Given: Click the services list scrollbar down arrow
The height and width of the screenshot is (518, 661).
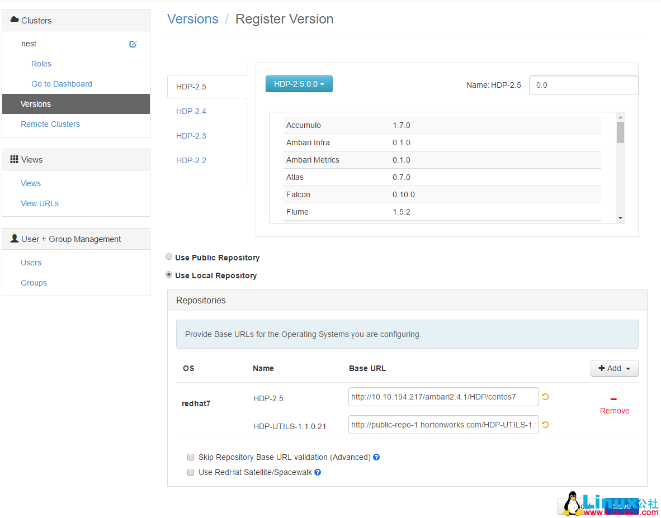Looking at the screenshot, I should (x=620, y=218).
